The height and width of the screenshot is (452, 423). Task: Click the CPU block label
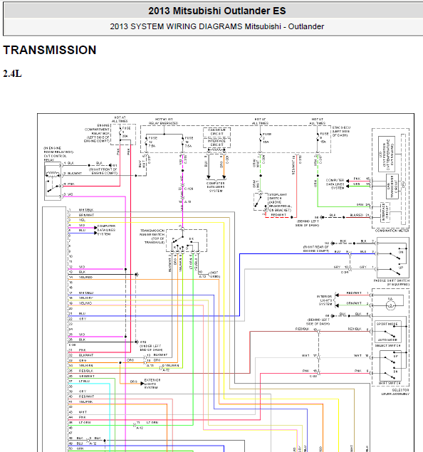tap(403, 184)
